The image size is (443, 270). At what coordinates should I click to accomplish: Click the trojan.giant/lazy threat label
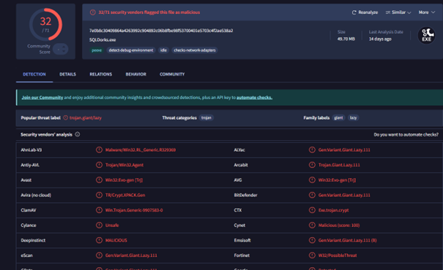click(86, 117)
